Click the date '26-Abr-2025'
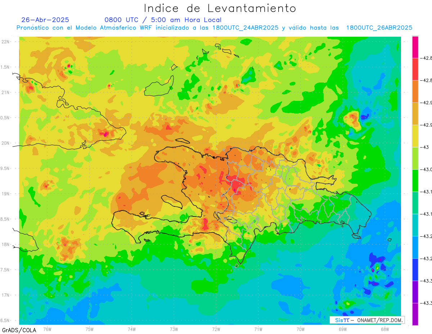432x334 pixels. tap(45, 20)
